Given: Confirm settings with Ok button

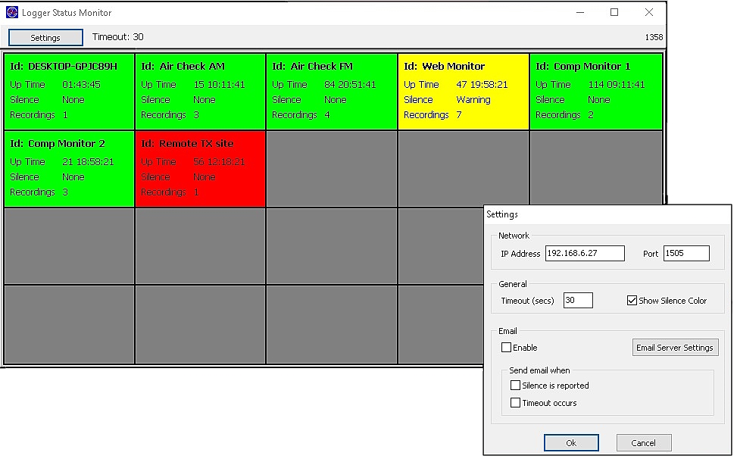Looking at the screenshot, I should (x=571, y=442).
